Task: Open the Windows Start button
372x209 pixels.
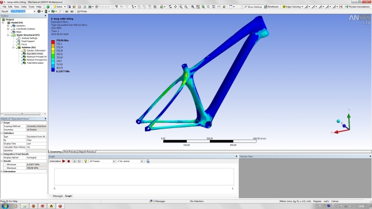Action: click(x=5, y=206)
